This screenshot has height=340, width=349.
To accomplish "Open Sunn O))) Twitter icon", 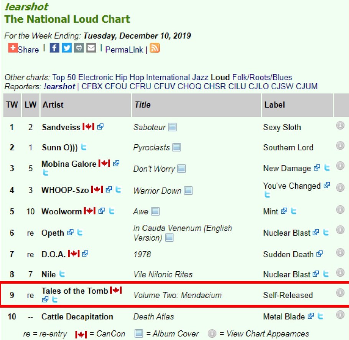I will click(x=84, y=147).
